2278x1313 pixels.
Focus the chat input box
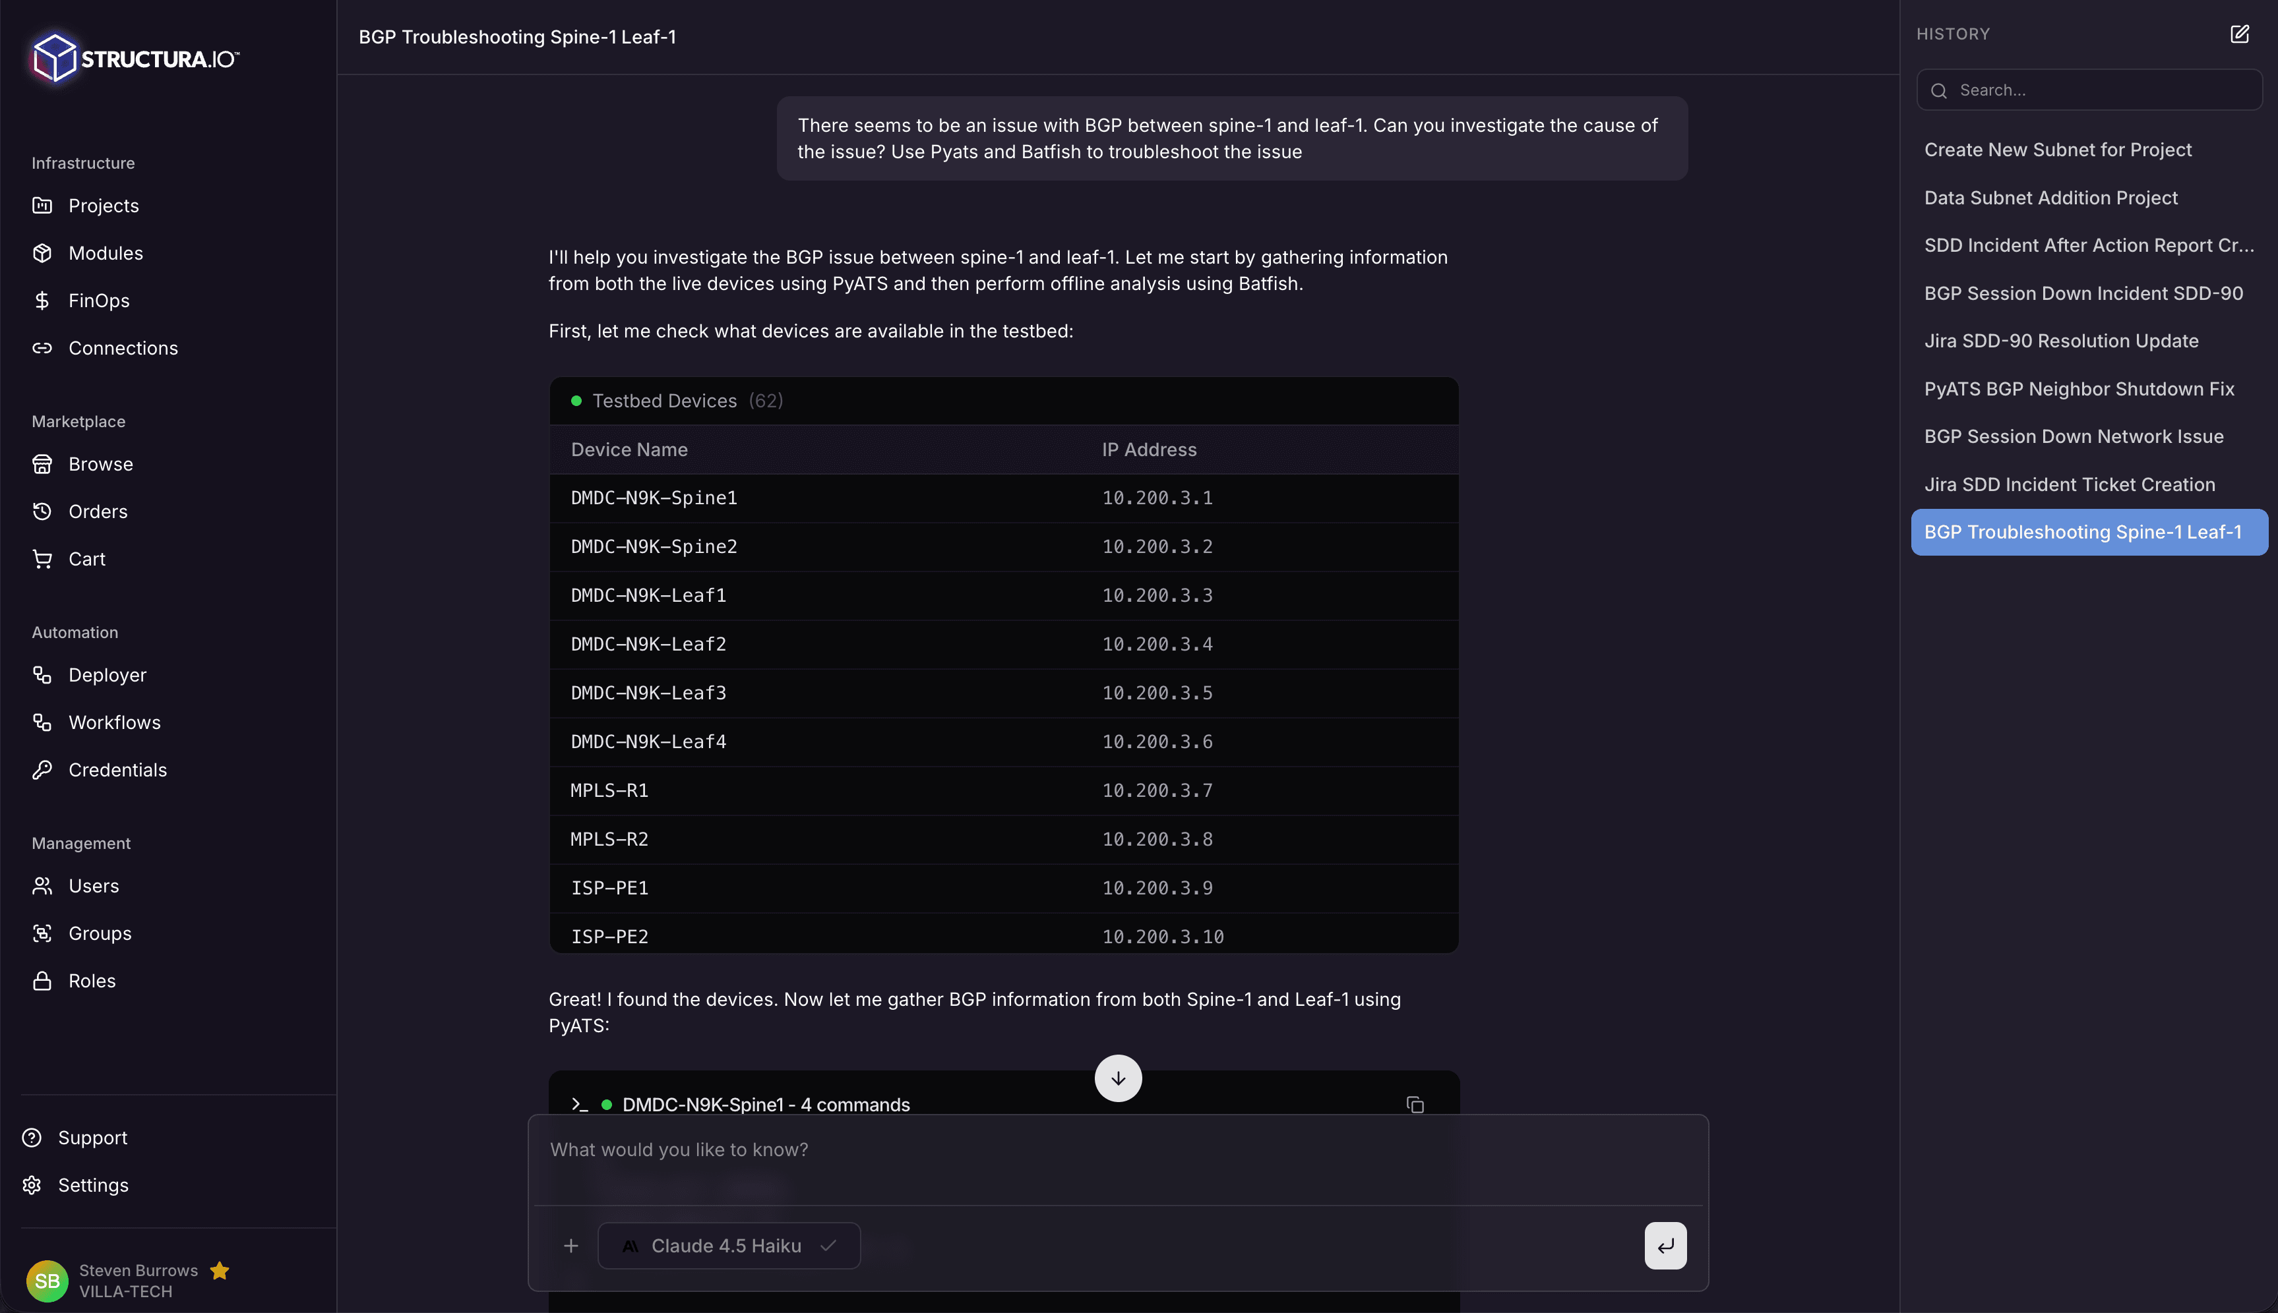[1083, 1150]
